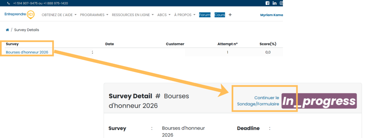Click the In_progress status badge

coord(319,101)
